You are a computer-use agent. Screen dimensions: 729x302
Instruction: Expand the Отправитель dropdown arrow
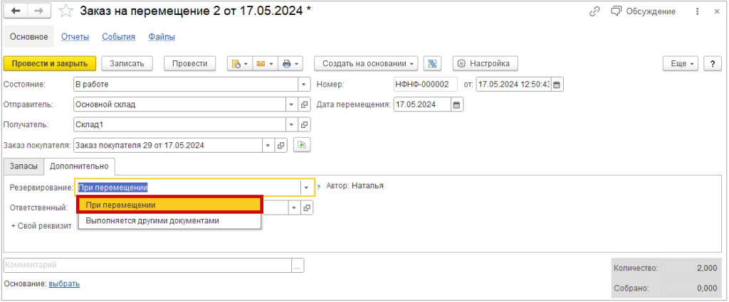290,104
